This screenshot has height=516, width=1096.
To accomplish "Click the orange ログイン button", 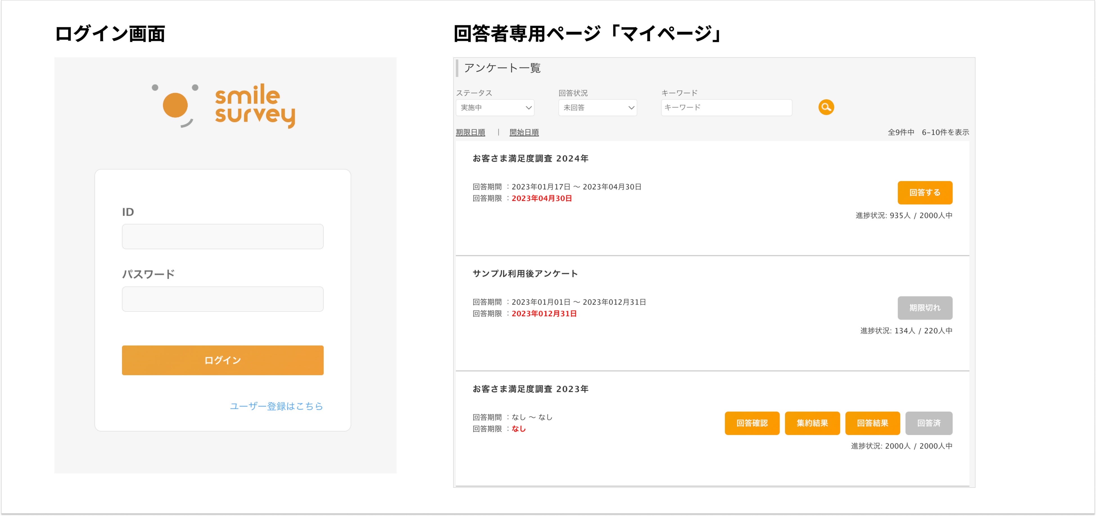I will click(x=223, y=360).
